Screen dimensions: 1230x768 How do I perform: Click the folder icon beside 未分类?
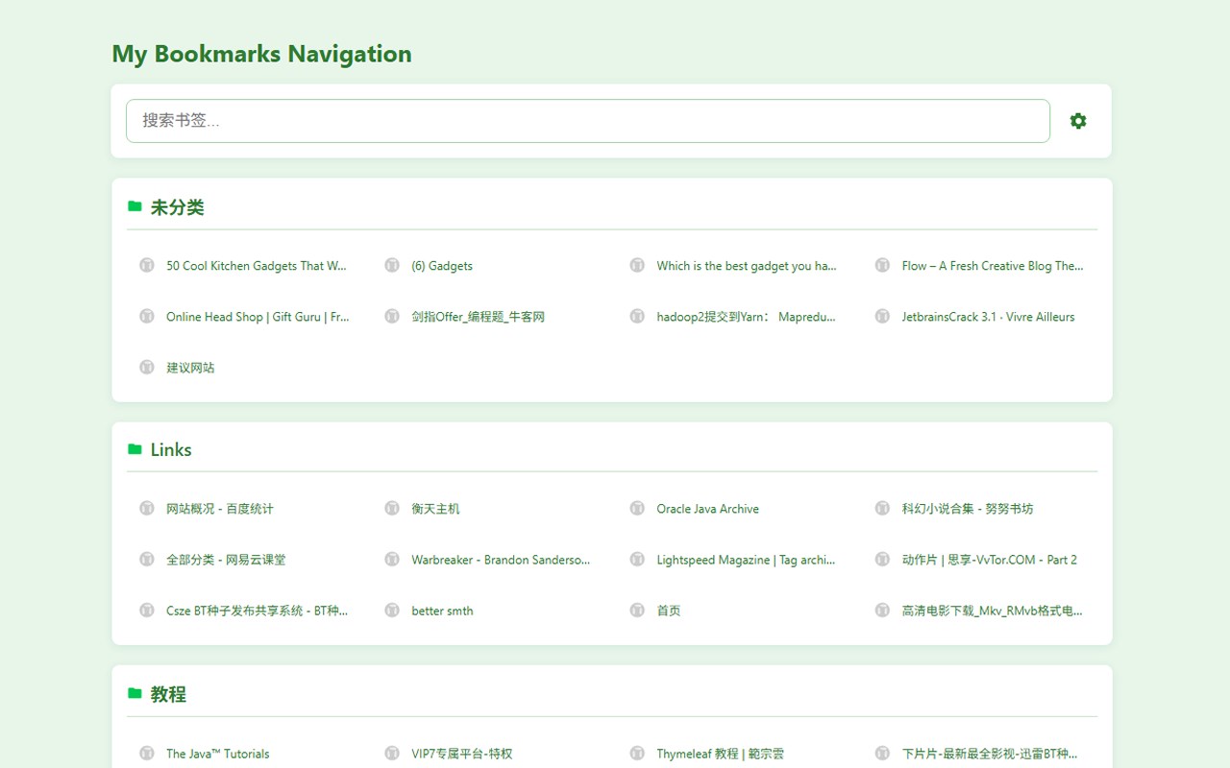tap(135, 206)
